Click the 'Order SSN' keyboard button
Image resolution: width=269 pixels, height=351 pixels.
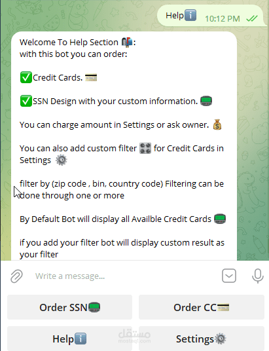tap(69, 307)
